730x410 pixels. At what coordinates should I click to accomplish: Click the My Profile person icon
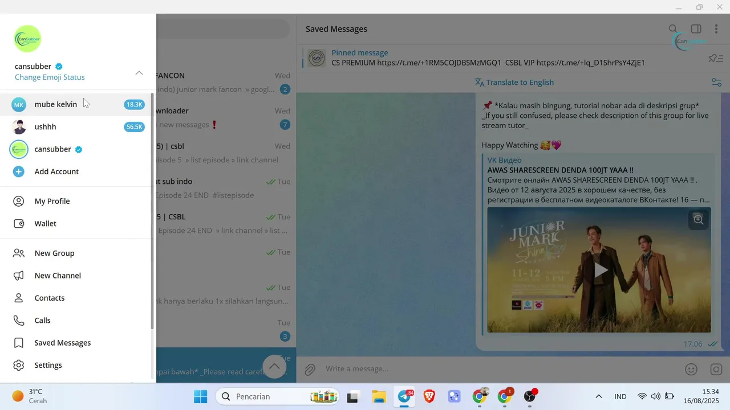(x=19, y=201)
